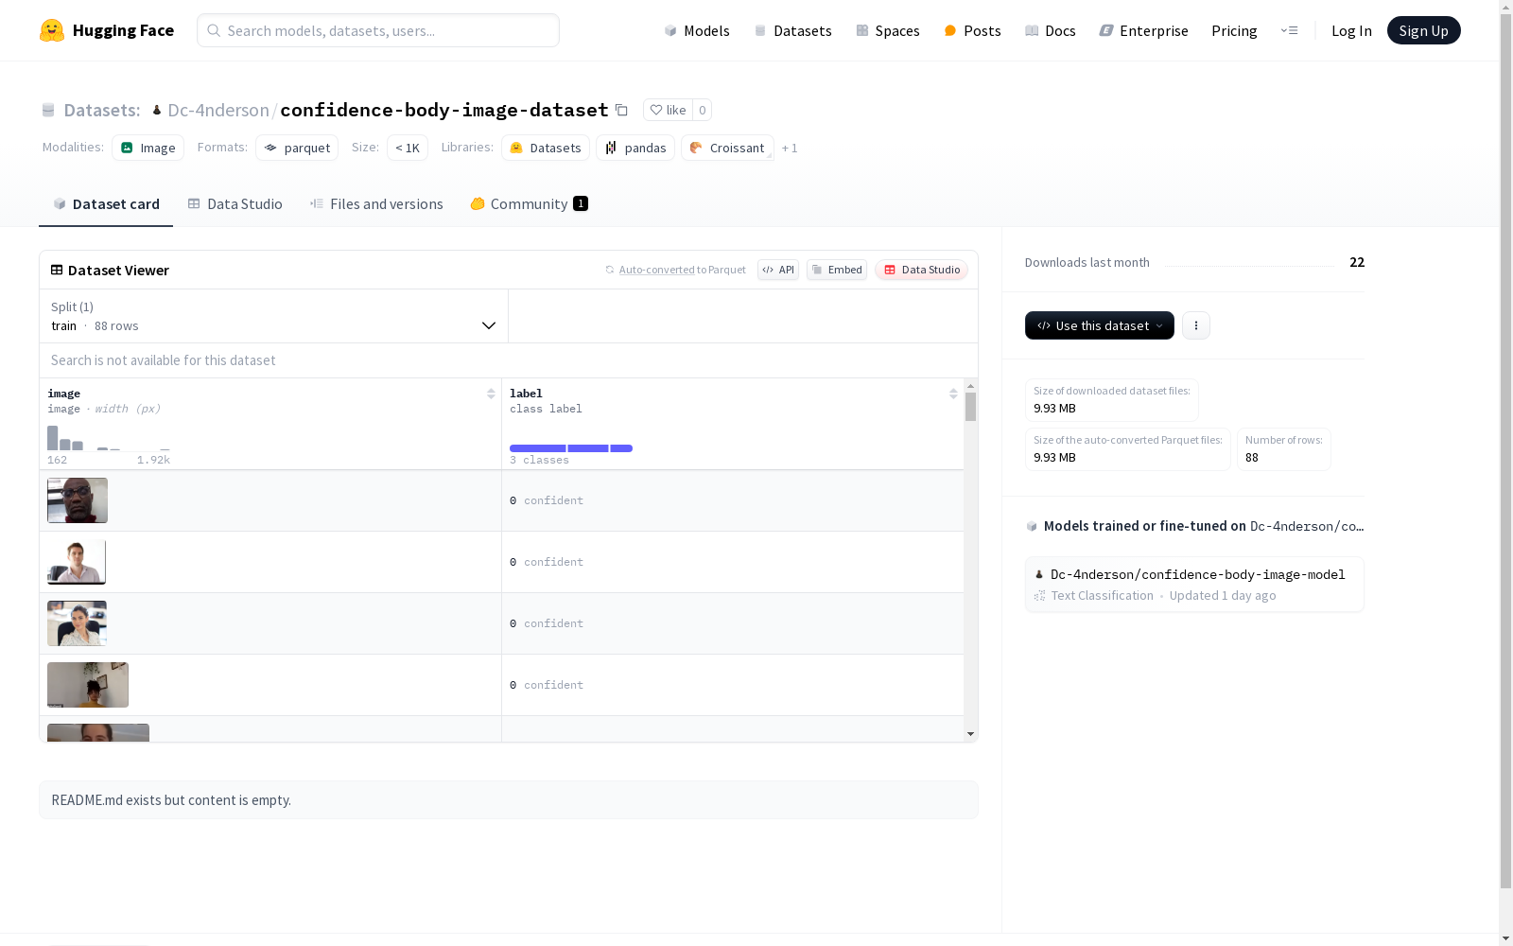1513x946 pixels.
Task: Click the Auto-converted refresh icon
Action: 610,270
